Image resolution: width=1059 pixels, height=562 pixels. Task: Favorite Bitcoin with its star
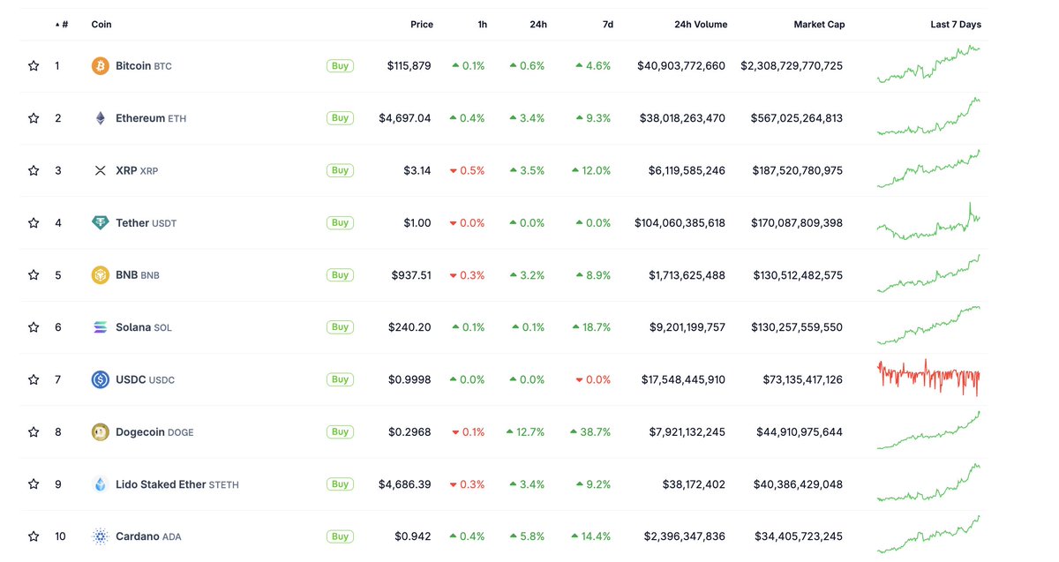[x=34, y=66]
